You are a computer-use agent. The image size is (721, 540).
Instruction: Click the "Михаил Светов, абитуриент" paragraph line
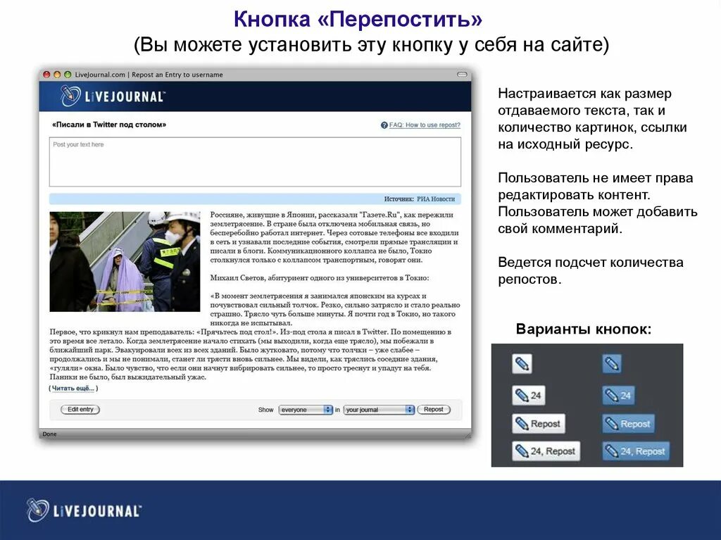319,278
